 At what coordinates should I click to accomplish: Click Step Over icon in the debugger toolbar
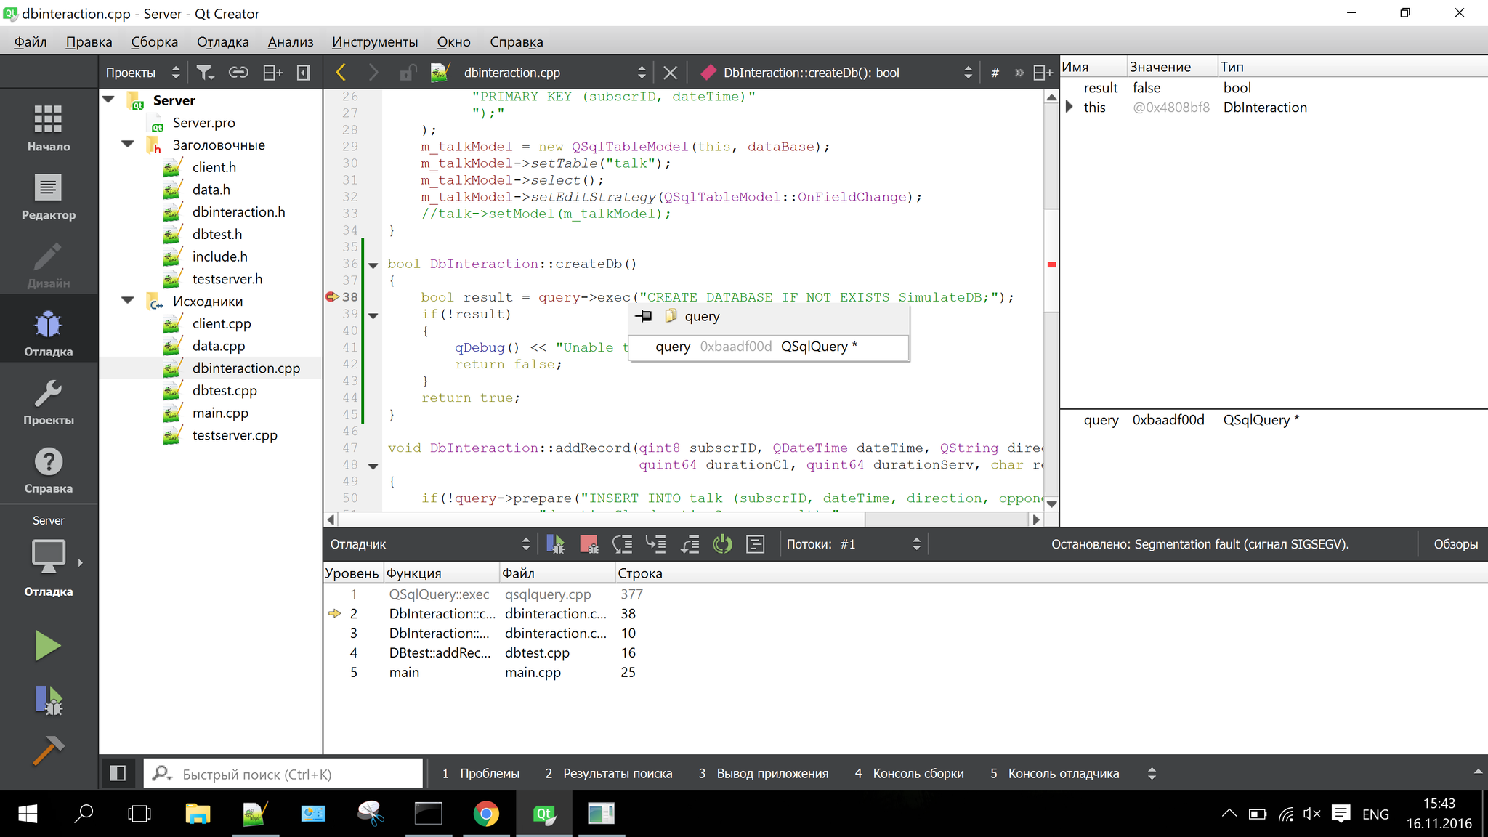tap(622, 544)
